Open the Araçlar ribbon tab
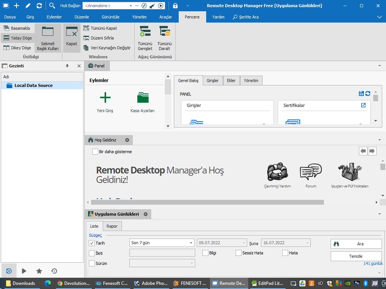 (166, 17)
